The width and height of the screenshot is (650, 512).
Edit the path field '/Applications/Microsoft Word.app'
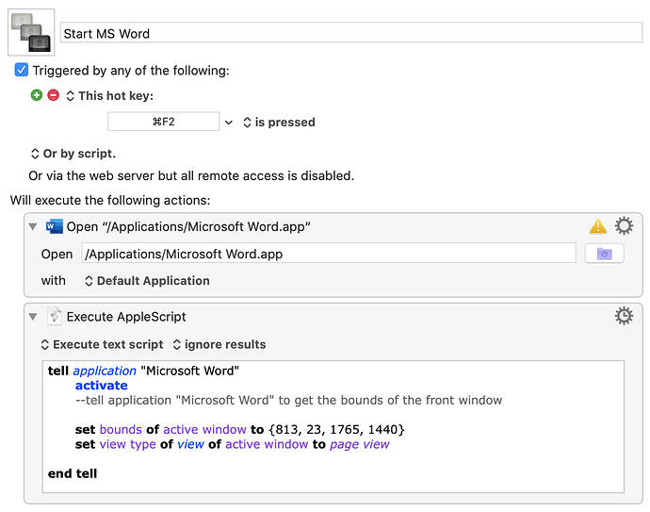[329, 253]
